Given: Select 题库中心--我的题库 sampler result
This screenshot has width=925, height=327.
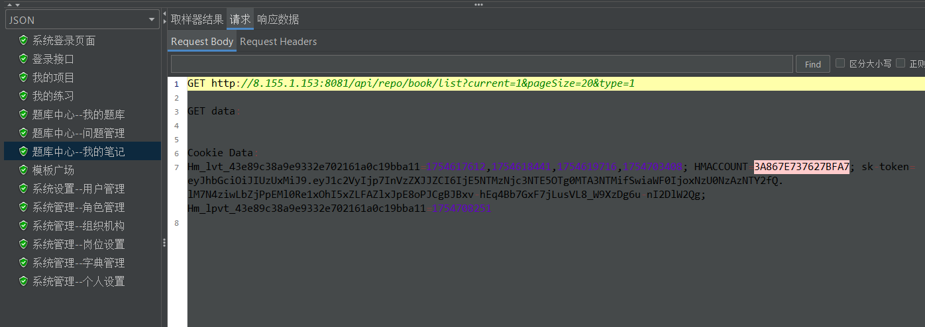Looking at the screenshot, I should coord(78,115).
